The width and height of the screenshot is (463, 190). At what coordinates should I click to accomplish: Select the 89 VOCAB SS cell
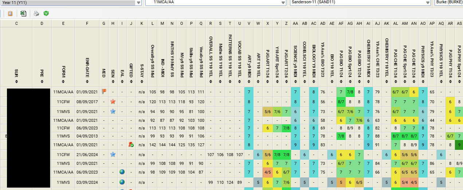pyautogui.click(x=239, y=182)
